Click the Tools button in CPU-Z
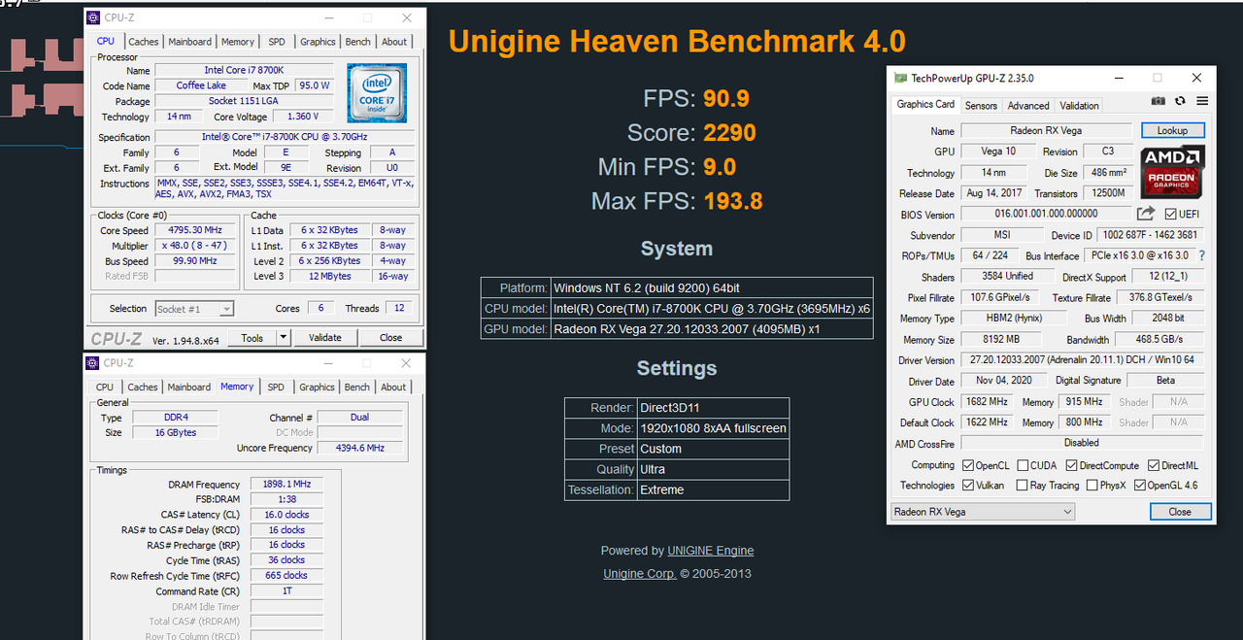This screenshot has height=640, width=1243. (x=252, y=338)
